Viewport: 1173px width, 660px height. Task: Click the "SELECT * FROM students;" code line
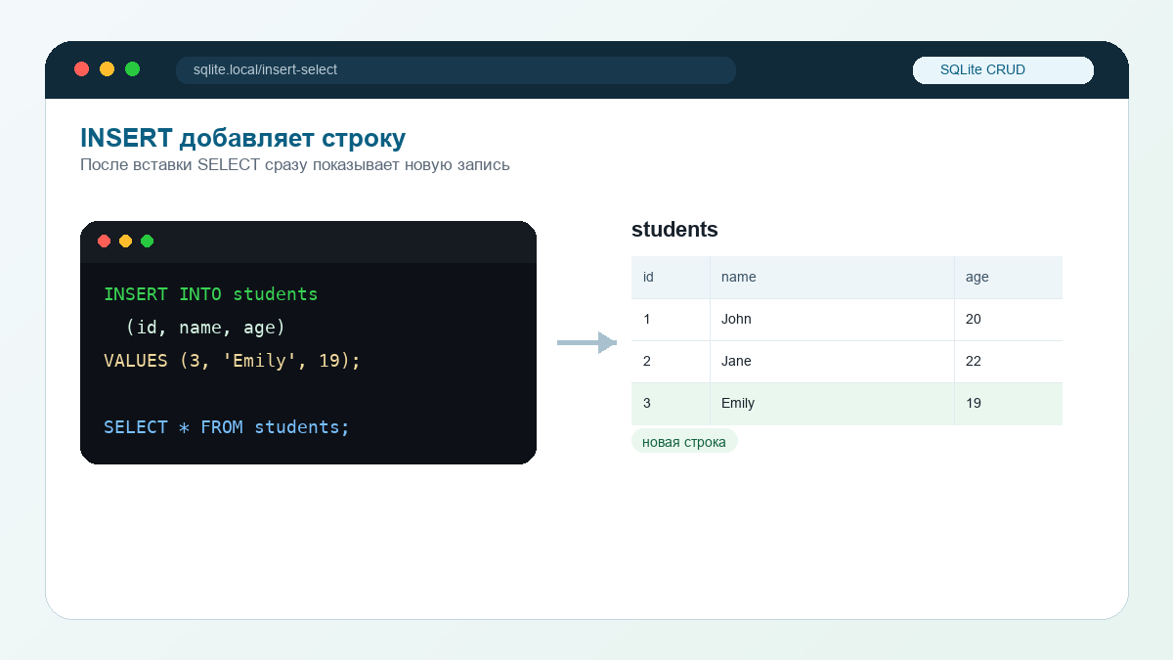tap(227, 427)
